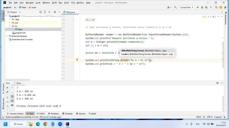
Task: Expand all nodes in Project panel
Action: (45, 12)
